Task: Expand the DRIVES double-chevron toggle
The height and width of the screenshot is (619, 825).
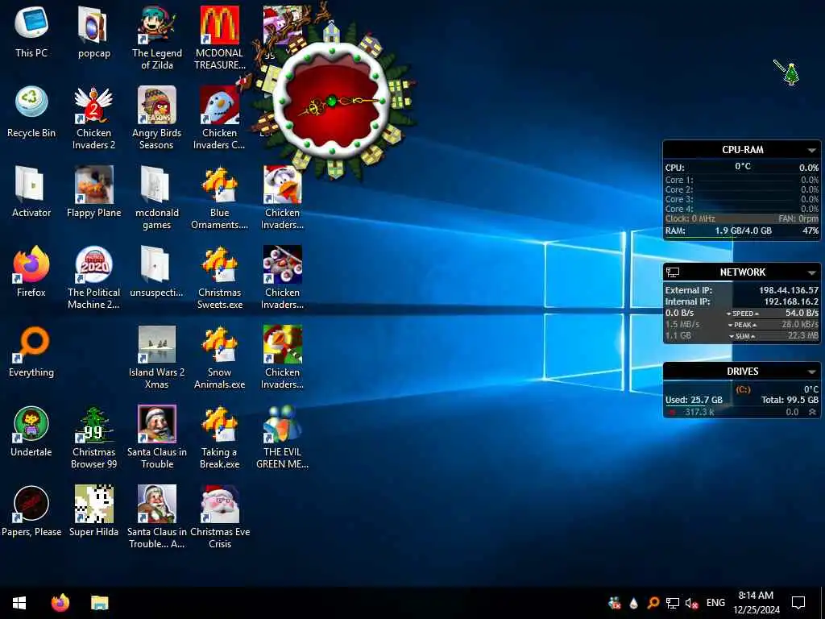Action: pyautogui.click(x=812, y=412)
